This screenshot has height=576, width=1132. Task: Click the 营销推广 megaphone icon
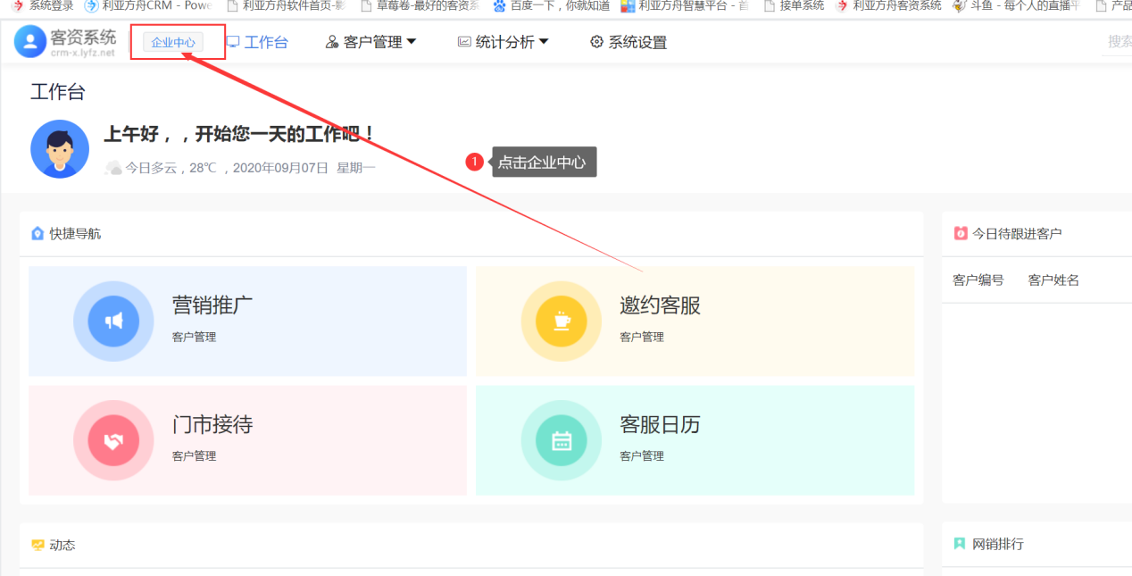click(x=113, y=321)
